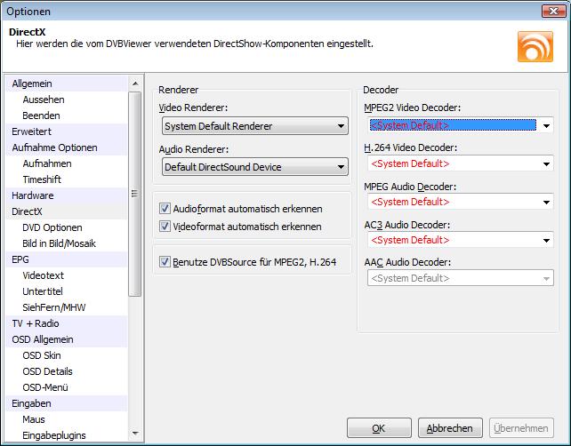Close the Optionen dialog window
This screenshot has width=571, height=446.
click(x=553, y=12)
